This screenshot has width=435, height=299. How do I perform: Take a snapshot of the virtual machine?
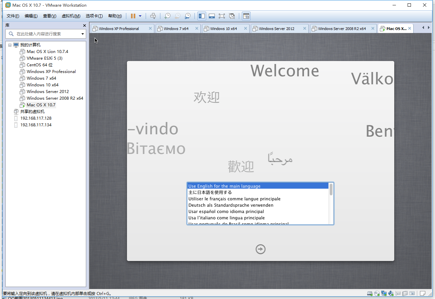(x=167, y=16)
